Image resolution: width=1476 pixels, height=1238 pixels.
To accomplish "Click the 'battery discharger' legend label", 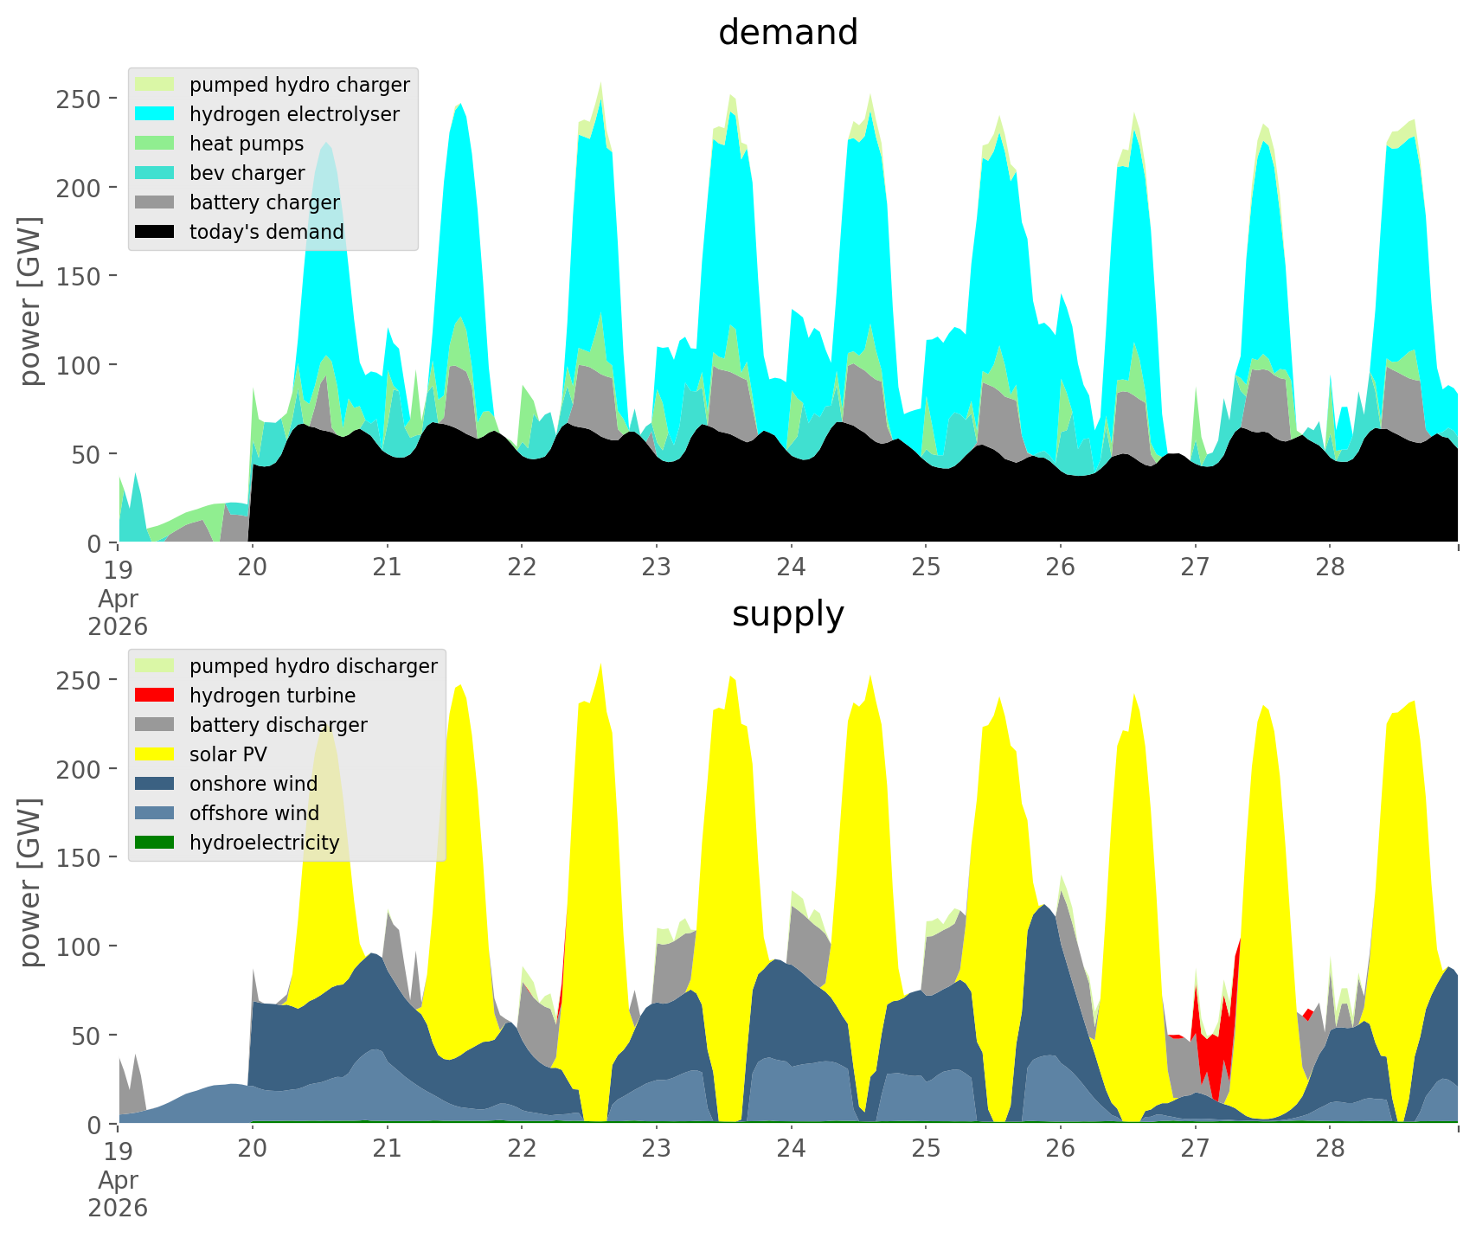I will (x=279, y=725).
